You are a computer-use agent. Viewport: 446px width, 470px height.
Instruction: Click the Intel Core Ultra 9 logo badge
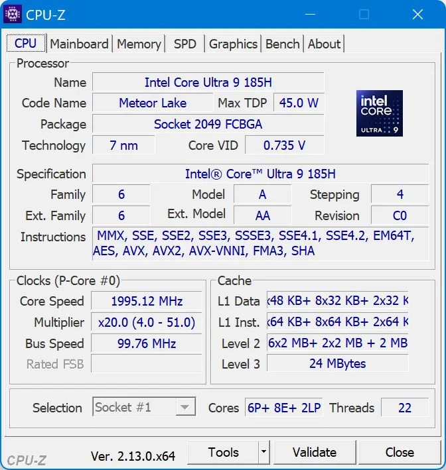click(x=380, y=113)
